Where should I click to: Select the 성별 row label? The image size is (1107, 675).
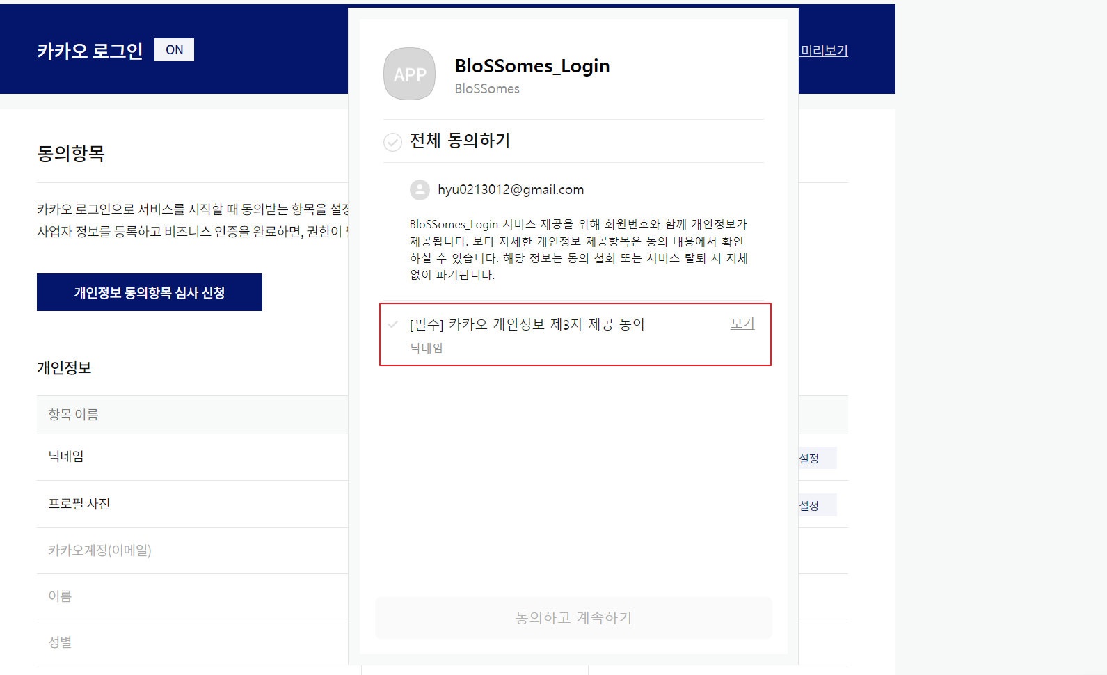pos(60,642)
